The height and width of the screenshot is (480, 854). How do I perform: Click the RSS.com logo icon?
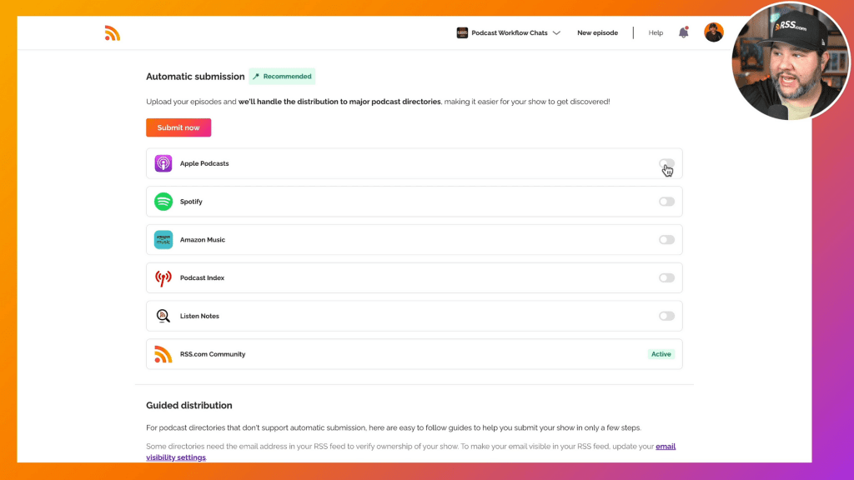pyautogui.click(x=113, y=33)
